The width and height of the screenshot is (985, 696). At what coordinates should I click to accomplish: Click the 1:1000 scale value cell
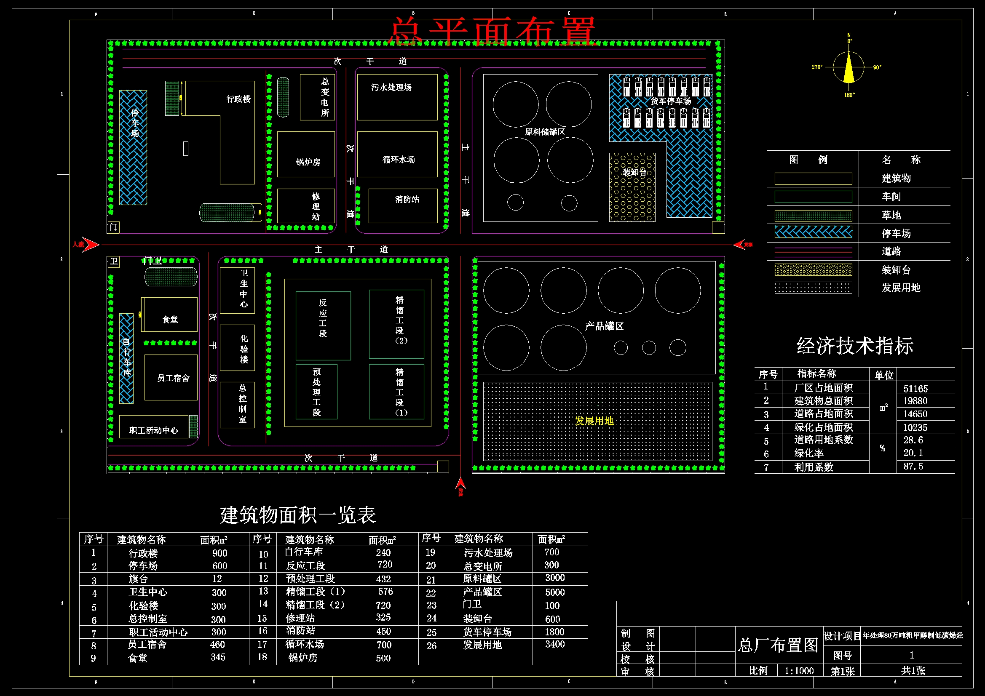pos(799,671)
